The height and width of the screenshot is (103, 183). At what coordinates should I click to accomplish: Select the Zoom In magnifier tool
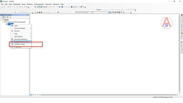coord(35,7)
